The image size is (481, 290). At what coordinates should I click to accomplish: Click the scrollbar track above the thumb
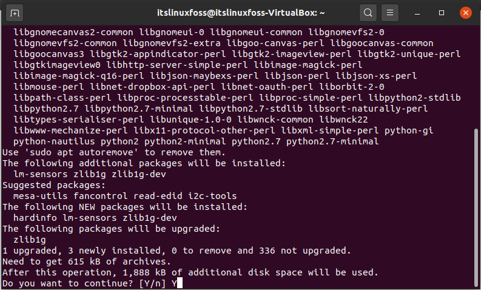click(476, 76)
